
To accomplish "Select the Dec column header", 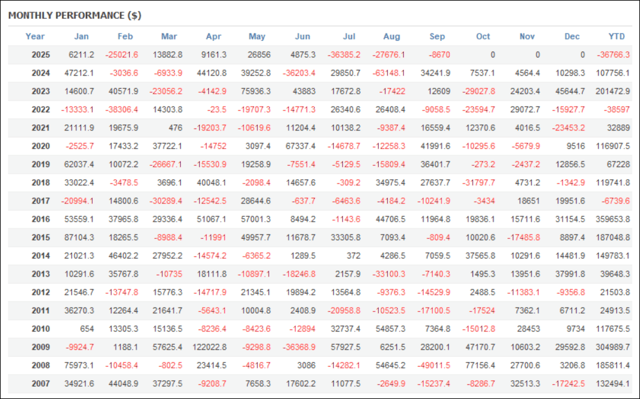I will click(x=572, y=37).
